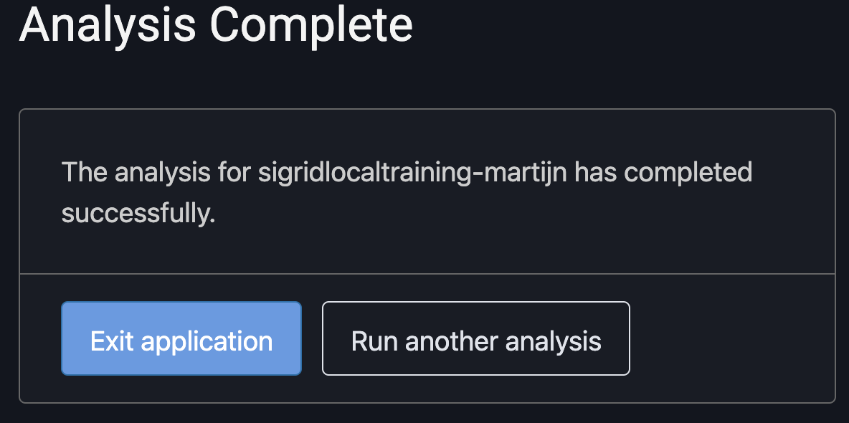The width and height of the screenshot is (849, 423).
Task: Click the word Analysis in the heading
Action: (x=108, y=25)
